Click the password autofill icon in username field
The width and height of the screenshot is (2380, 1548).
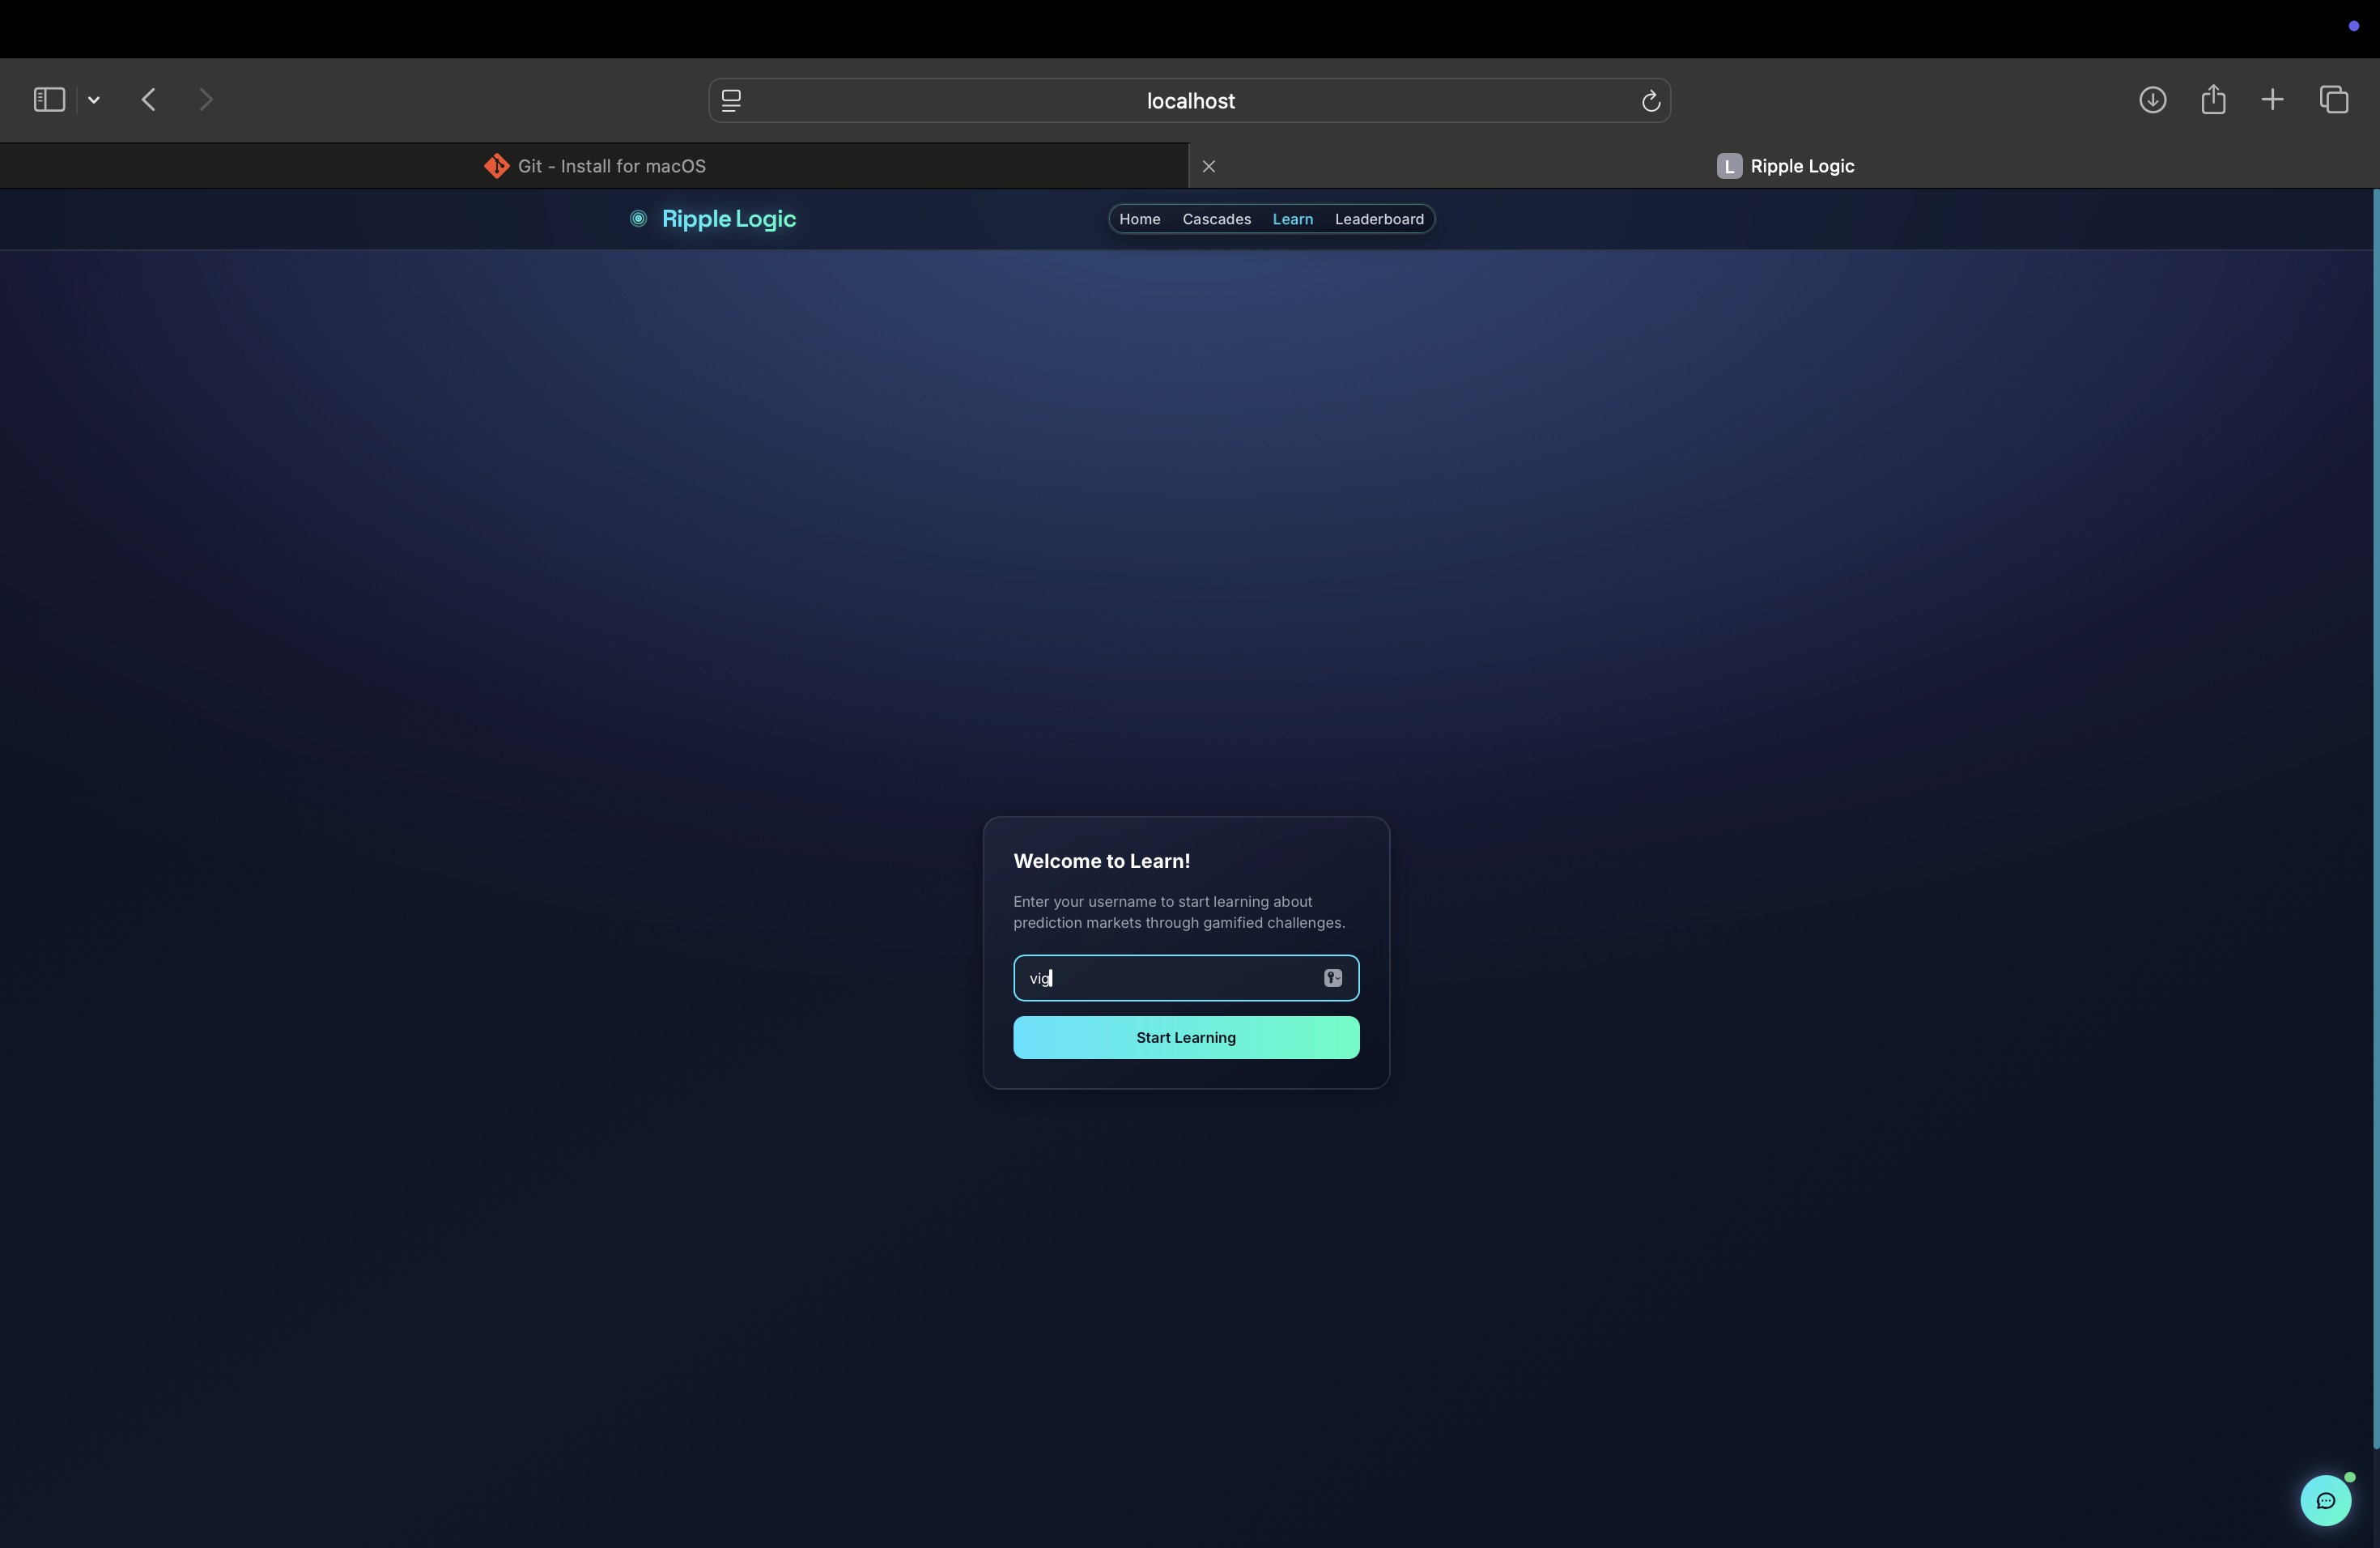pos(1332,978)
